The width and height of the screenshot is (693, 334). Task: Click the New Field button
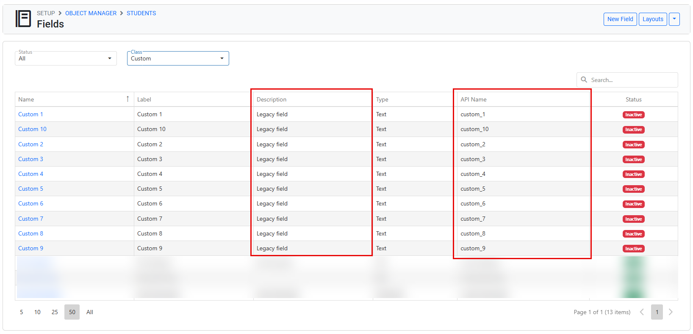coord(620,19)
